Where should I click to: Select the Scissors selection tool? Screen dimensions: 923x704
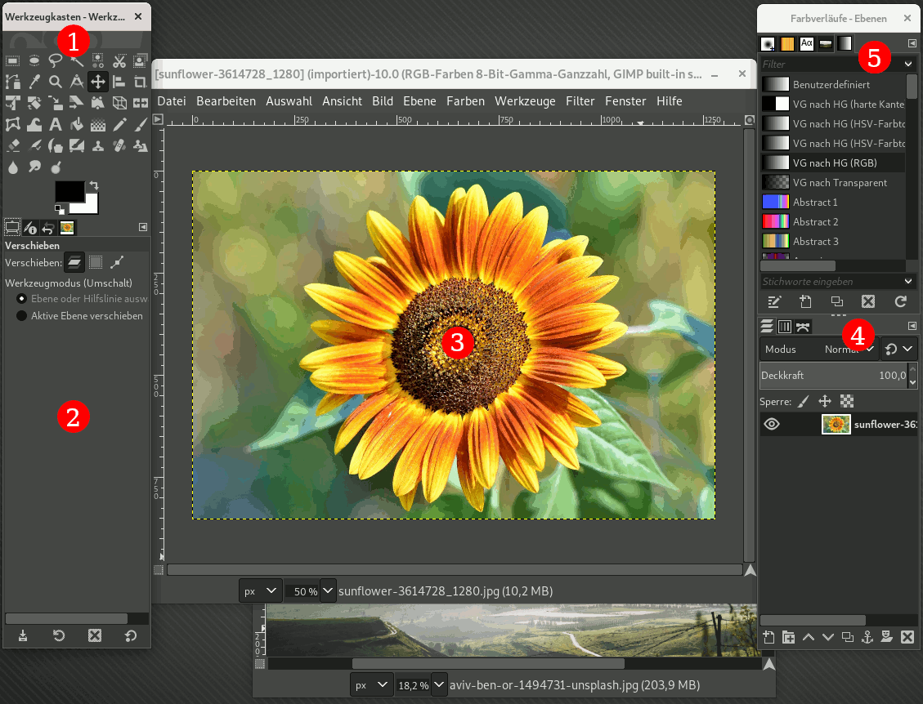point(119,60)
